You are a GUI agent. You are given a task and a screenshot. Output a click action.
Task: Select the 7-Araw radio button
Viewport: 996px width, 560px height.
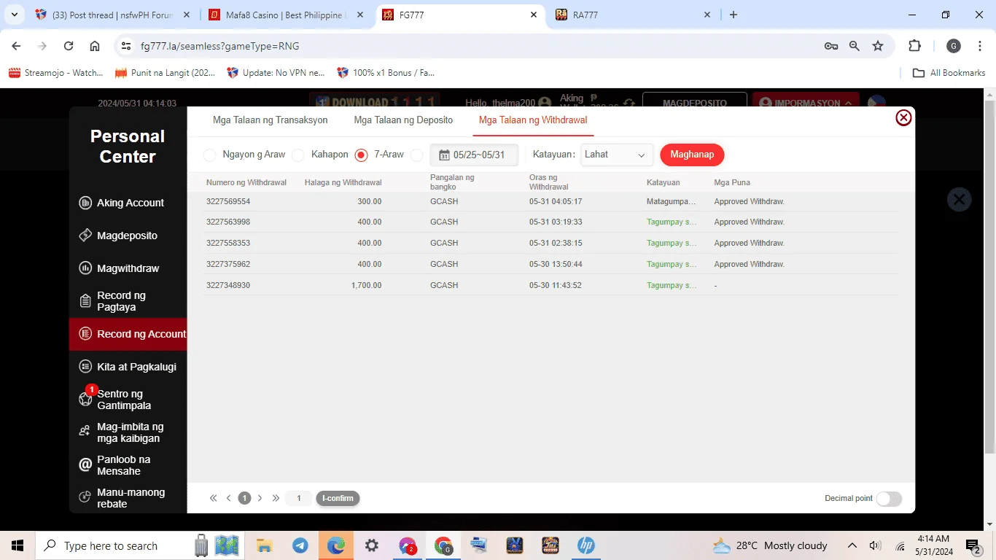[361, 155]
